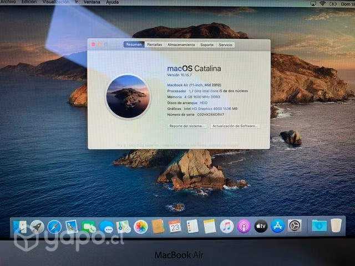355x266 pixels.
Task: Click the macOS Catalina title text
Action: 194,68
